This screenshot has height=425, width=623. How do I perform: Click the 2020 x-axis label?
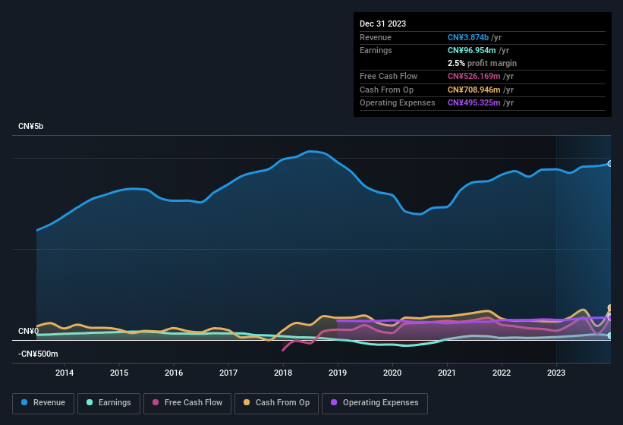pyautogui.click(x=392, y=373)
